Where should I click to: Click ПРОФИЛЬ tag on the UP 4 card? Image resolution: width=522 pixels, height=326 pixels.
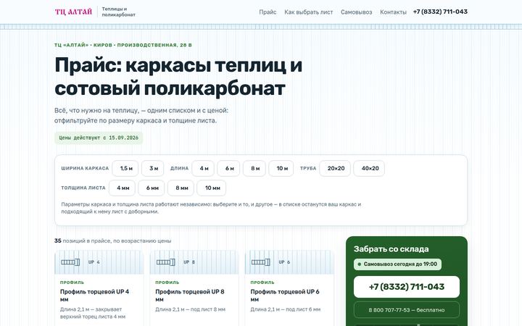pyautogui.click(x=72, y=283)
